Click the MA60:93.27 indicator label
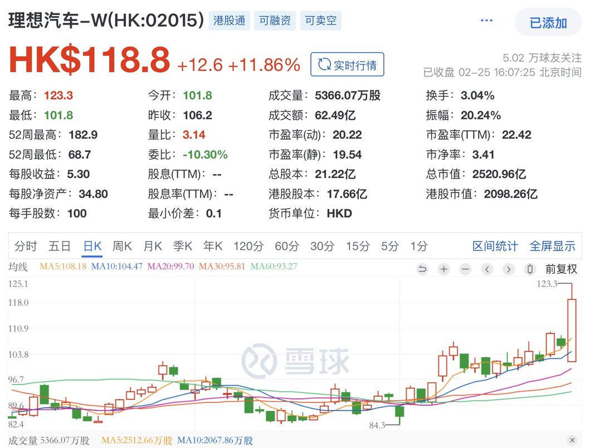The width and height of the screenshot is (589, 448). click(x=274, y=267)
